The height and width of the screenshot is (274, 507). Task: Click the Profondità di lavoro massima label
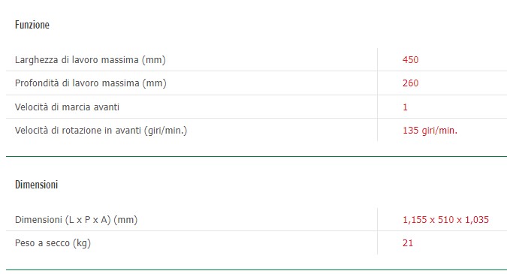coord(91,83)
